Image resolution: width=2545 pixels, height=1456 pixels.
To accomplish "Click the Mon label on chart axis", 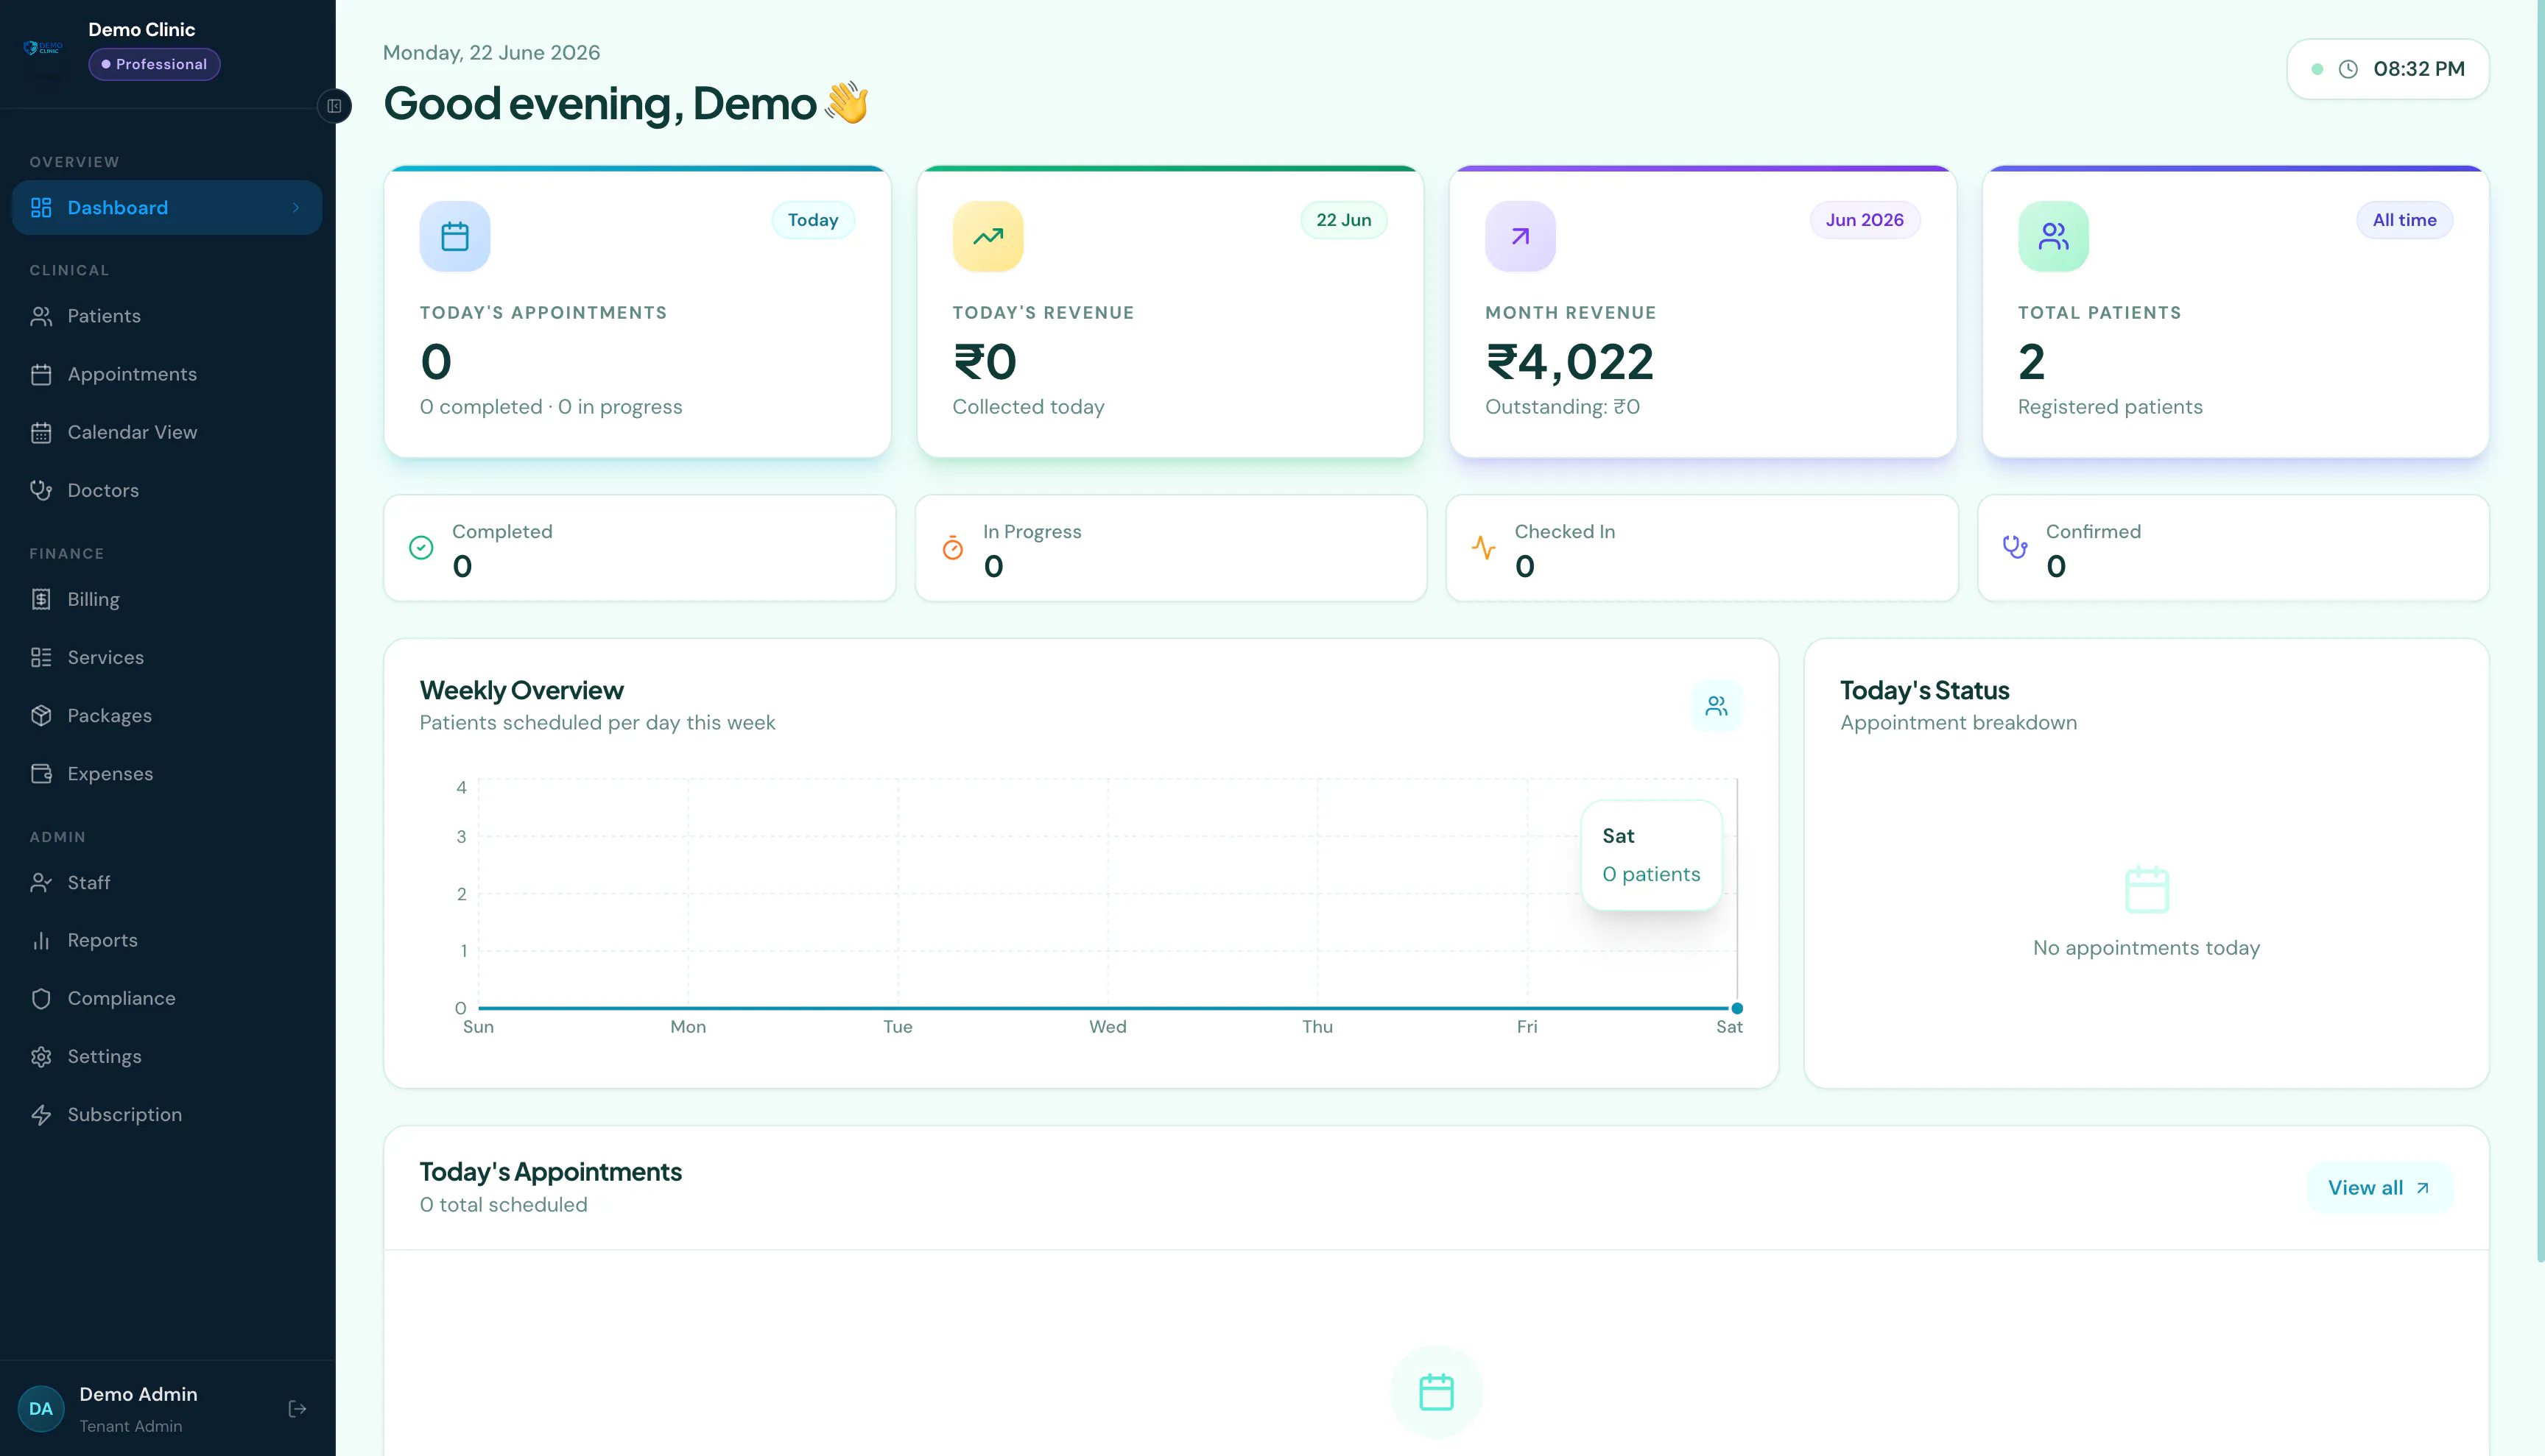I will pyautogui.click(x=689, y=1027).
